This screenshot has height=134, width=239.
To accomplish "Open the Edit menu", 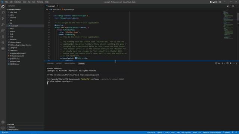I will [11, 2].
